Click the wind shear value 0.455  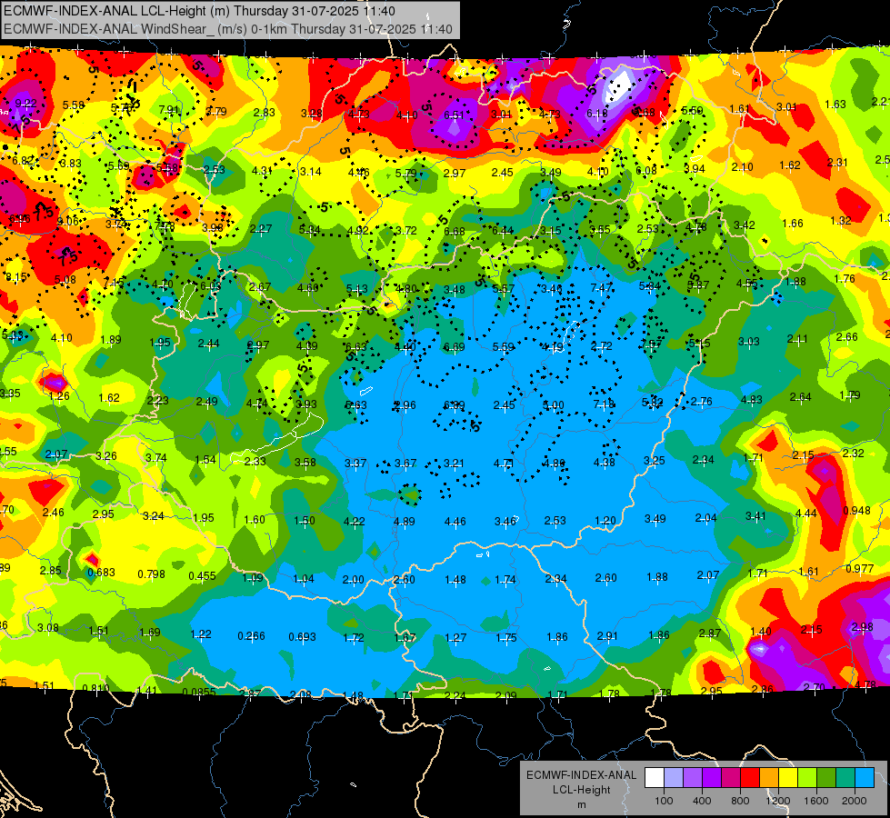202,575
